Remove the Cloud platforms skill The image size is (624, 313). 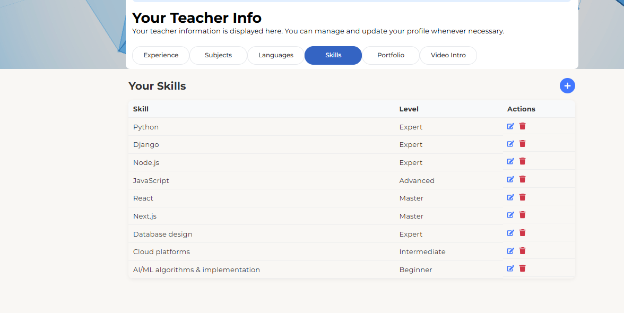tap(522, 251)
